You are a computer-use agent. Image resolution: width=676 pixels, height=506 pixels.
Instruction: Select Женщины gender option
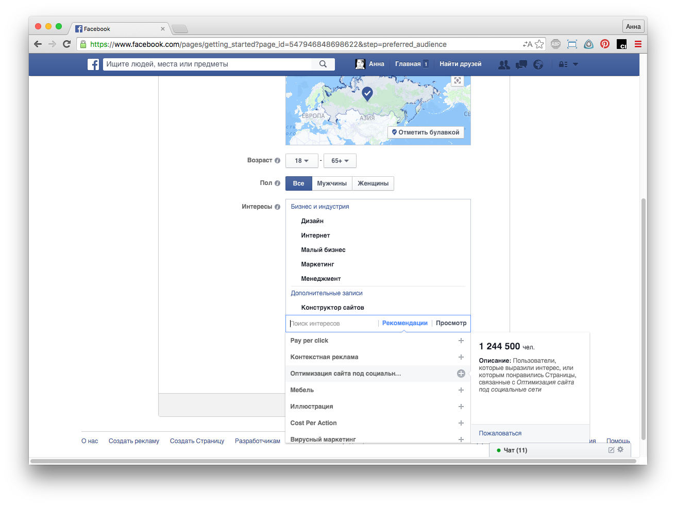pyautogui.click(x=373, y=183)
